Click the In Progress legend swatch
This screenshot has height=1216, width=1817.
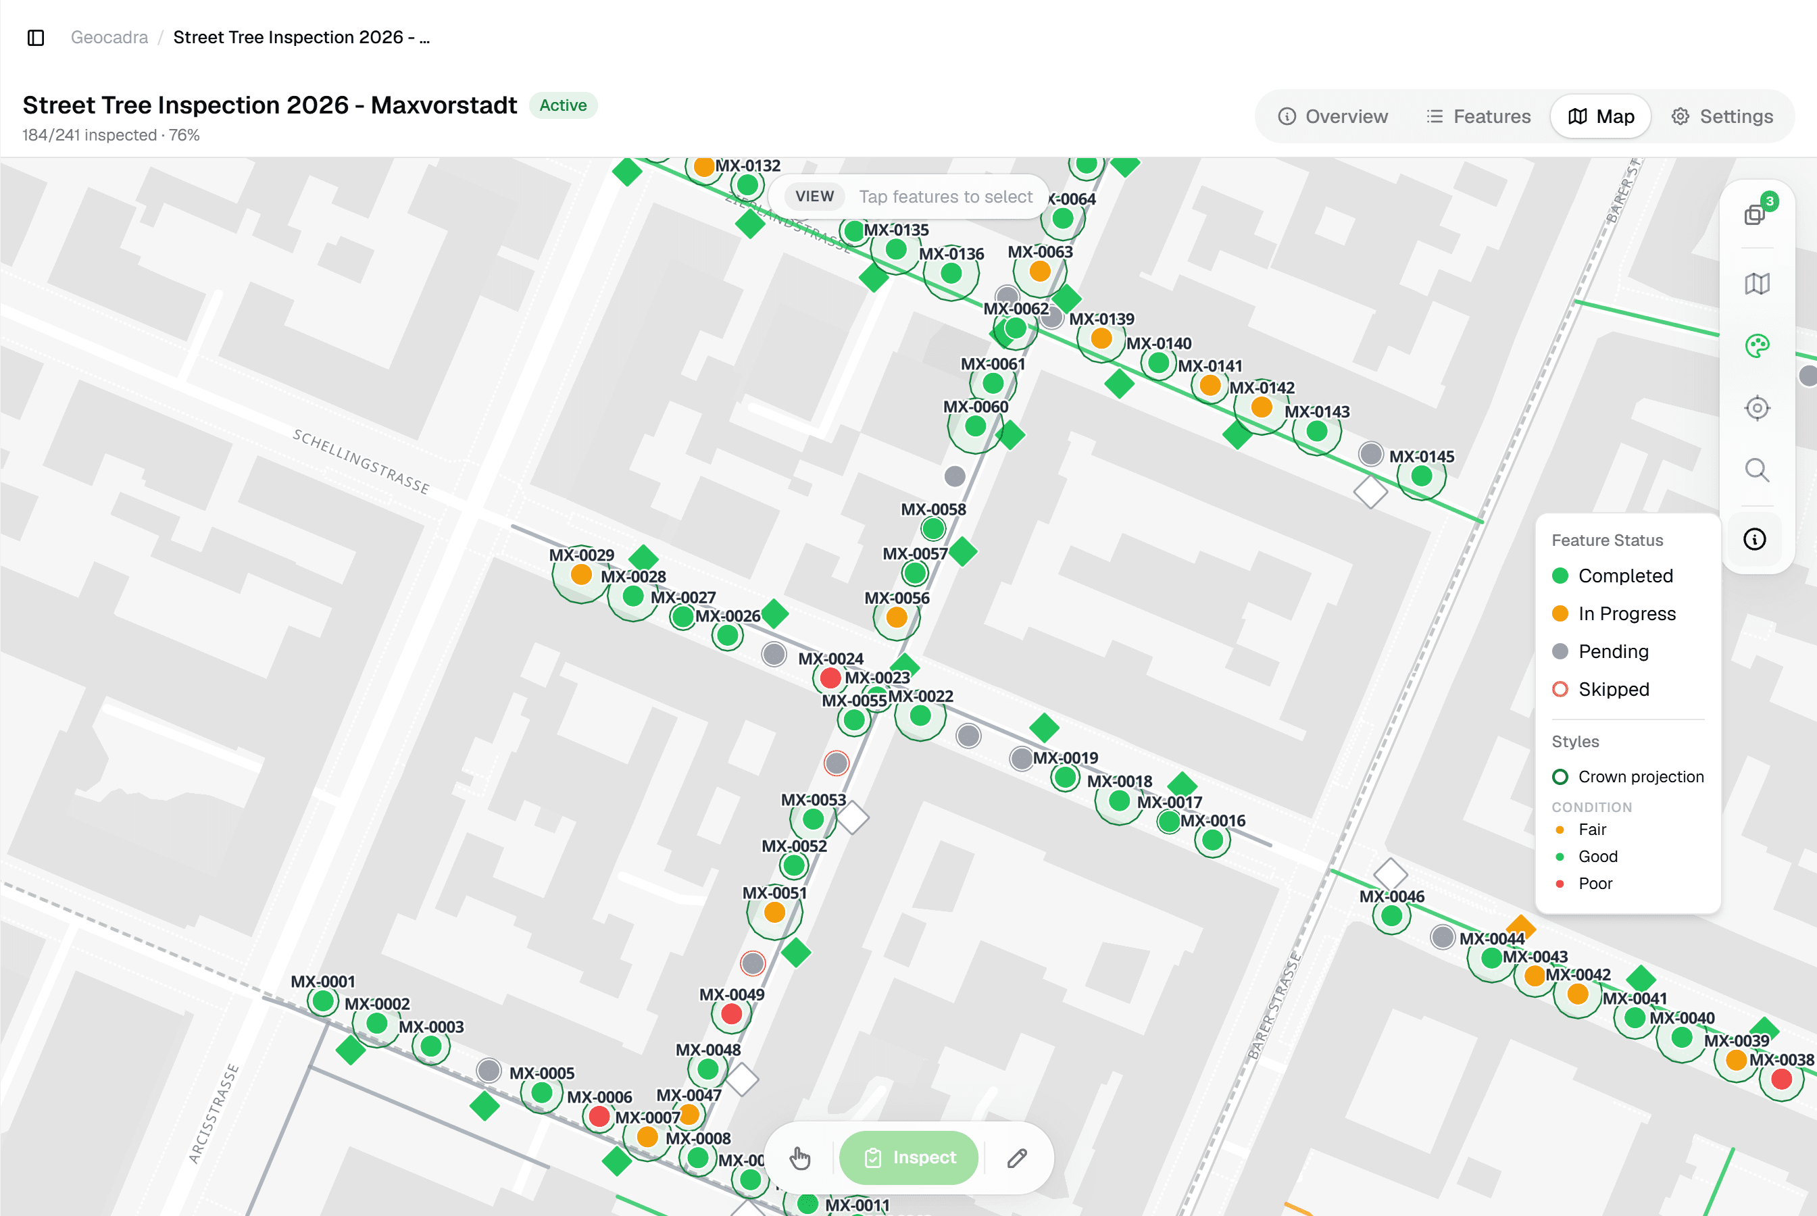[1560, 613]
